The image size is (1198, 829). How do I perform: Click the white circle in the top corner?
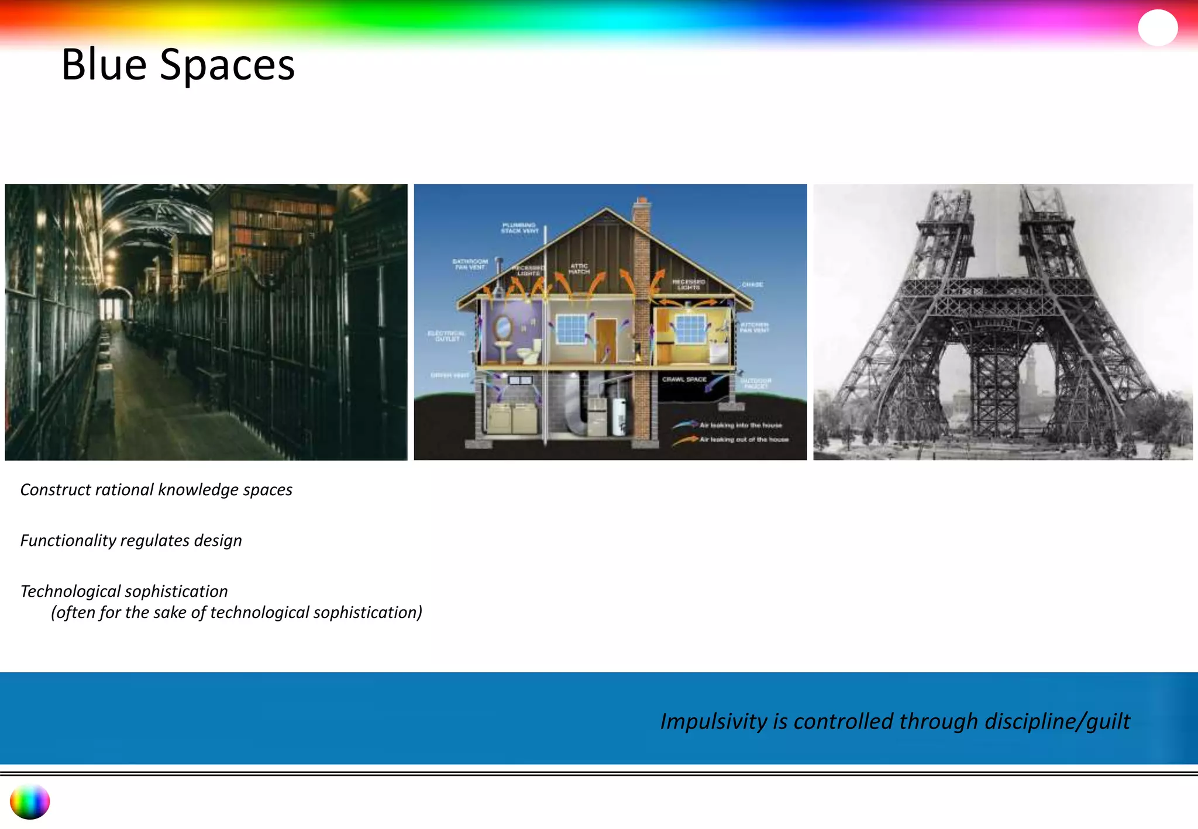click(x=1158, y=27)
